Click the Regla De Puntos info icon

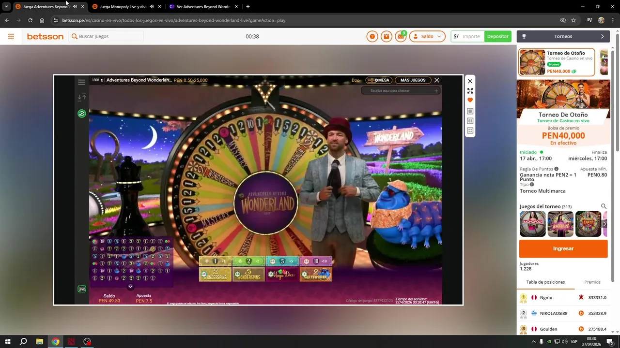556,169
